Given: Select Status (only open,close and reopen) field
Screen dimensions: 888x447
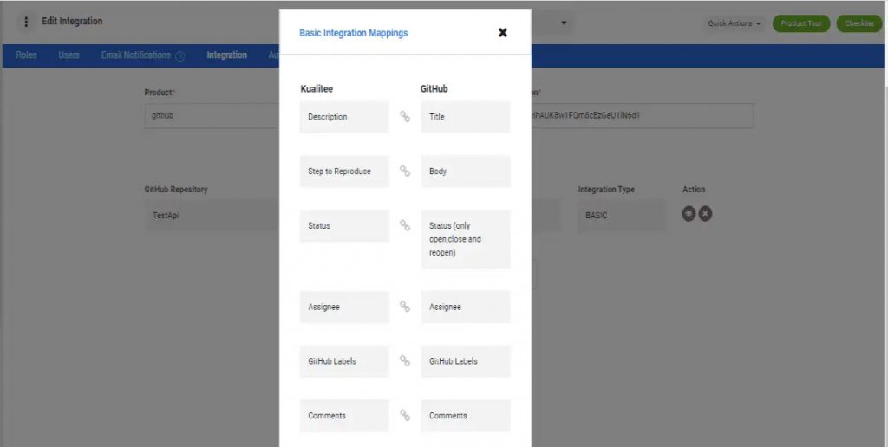Looking at the screenshot, I should 466,239.
